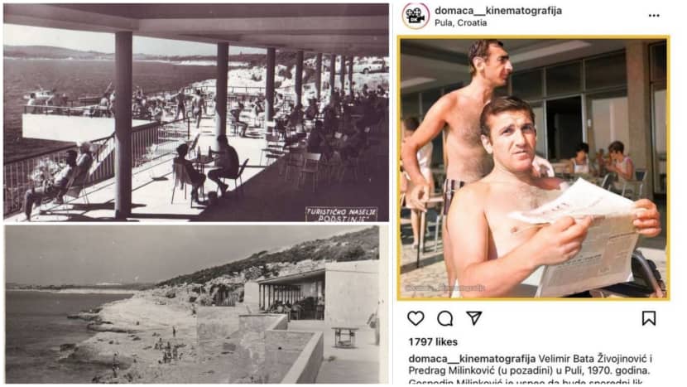
Task: Open comments via the speech bubble icon
Action: (444, 318)
